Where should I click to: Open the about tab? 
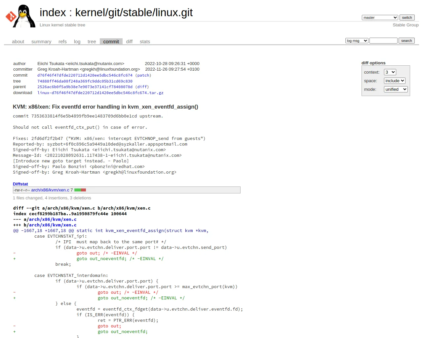click(18, 42)
